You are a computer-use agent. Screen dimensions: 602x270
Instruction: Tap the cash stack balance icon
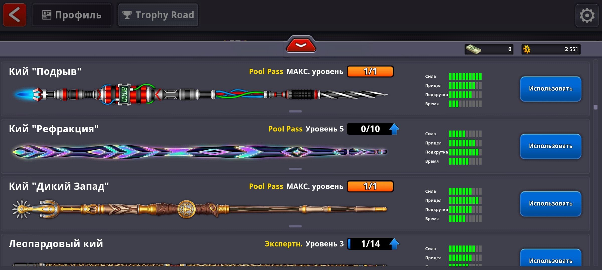(x=473, y=49)
